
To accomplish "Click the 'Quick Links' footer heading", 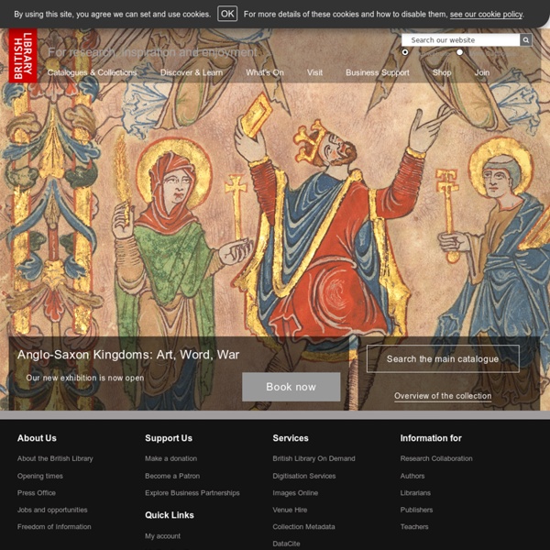I will (x=170, y=515).
